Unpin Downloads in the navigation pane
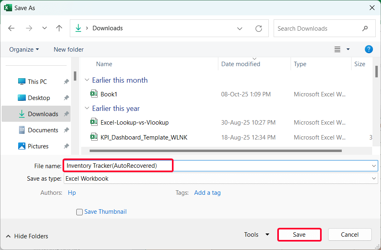381x250 pixels. click(66, 114)
